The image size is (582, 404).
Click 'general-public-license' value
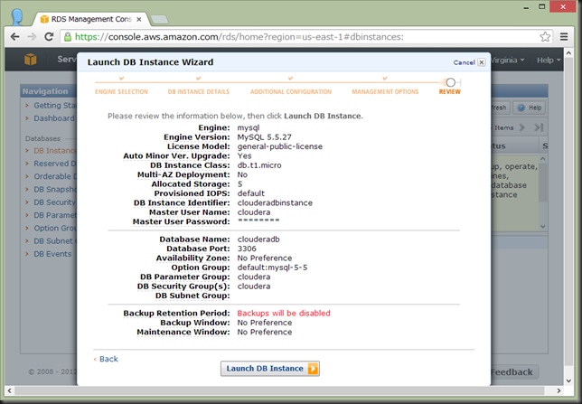click(x=280, y=146)
